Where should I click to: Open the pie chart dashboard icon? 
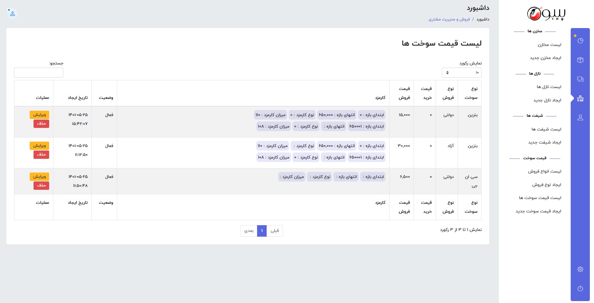click(580, 41)
